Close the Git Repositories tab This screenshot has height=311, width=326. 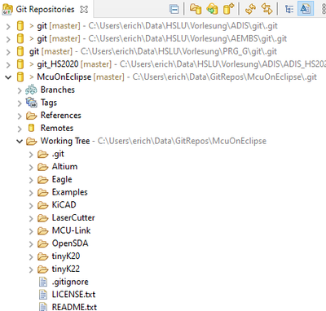(84, 10)
